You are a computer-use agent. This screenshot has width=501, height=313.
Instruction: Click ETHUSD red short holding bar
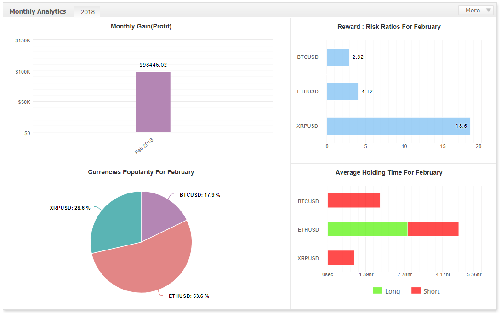433,229
